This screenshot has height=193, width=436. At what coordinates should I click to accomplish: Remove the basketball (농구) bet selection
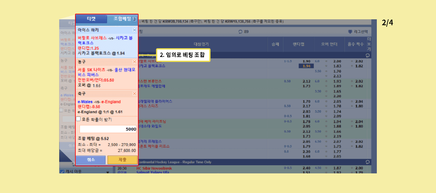[134, 62]
